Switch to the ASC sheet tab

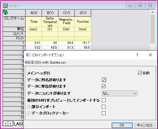tap(19, 124)
